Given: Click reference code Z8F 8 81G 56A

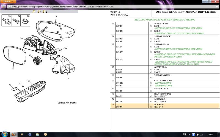Looking at the screenshot, I should [119, 15].
